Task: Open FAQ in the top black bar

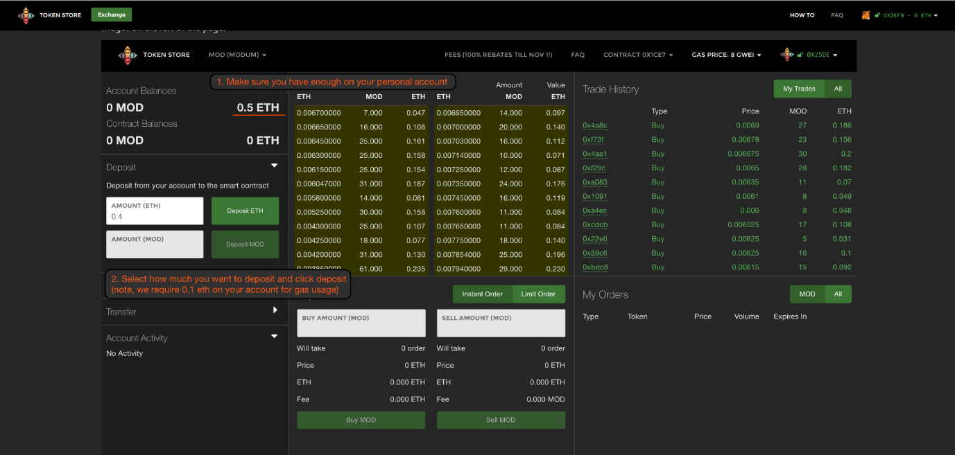Action: pyautogui.click(x=837, y=15)
